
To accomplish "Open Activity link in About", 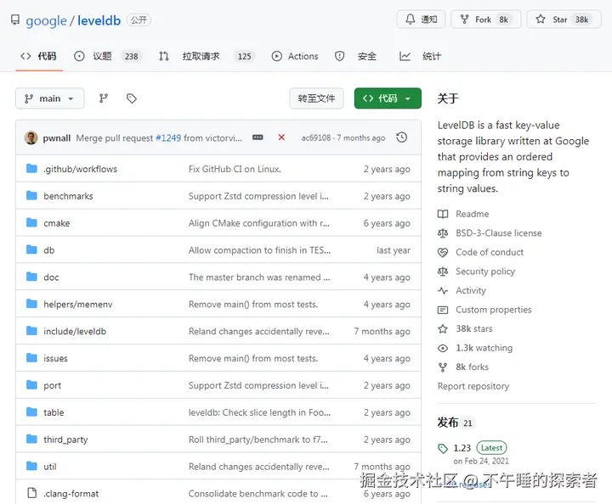I will click(x=471, y=290).
